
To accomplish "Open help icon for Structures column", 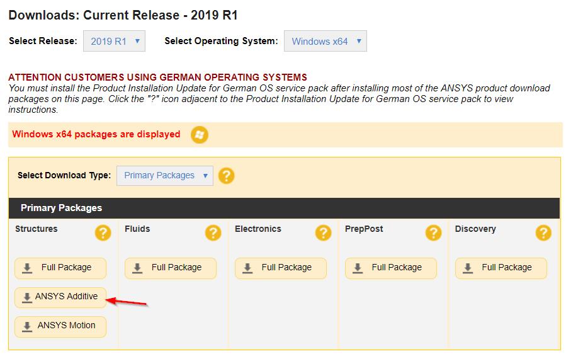I will pyautogui.click(x=103, y=232).
